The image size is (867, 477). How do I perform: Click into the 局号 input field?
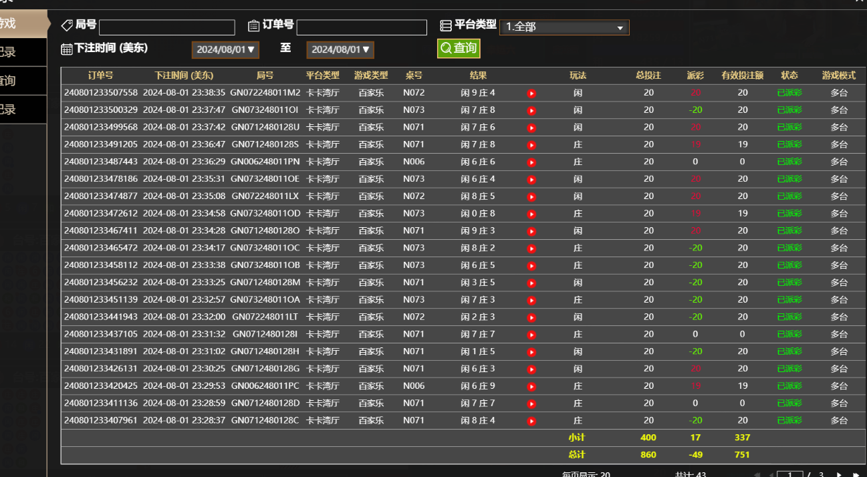(166, 27)
